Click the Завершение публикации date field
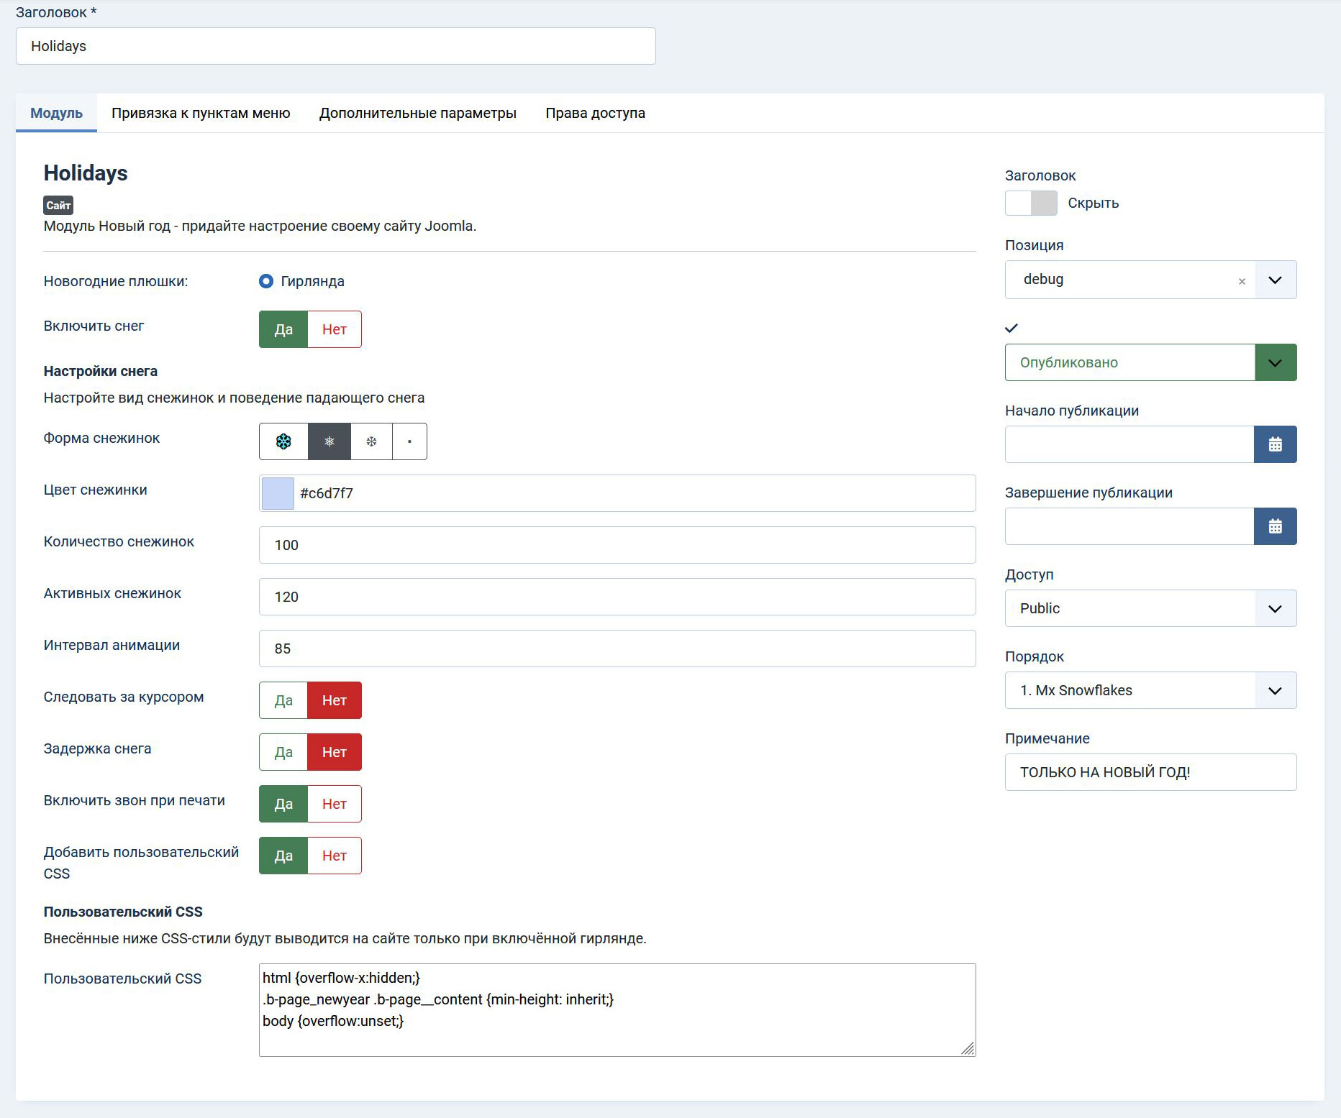The height and width of the screenshot is (1118, 1341). pos(1129,526)
